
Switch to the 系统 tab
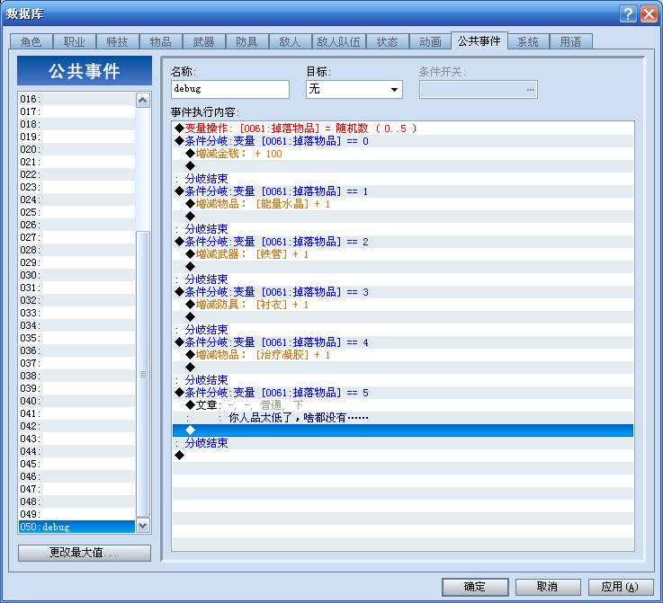click(528, 41)
